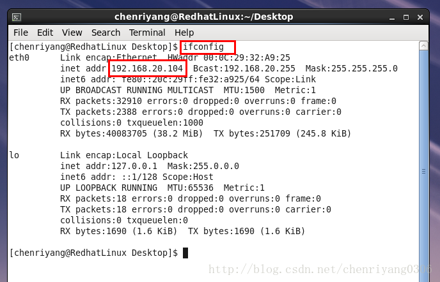
Task: Click TX bytes:251709 text
Action: coord(252,133)
